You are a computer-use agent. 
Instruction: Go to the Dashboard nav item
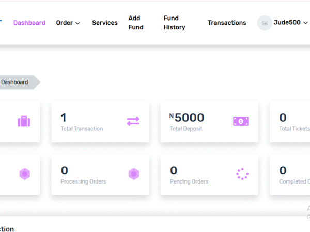coord(29,23)
